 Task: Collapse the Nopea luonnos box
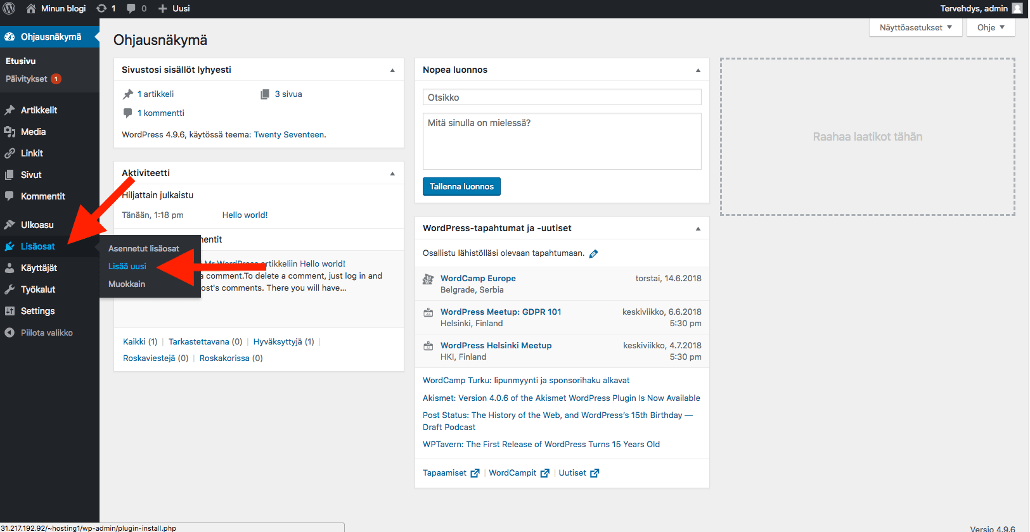698,70
